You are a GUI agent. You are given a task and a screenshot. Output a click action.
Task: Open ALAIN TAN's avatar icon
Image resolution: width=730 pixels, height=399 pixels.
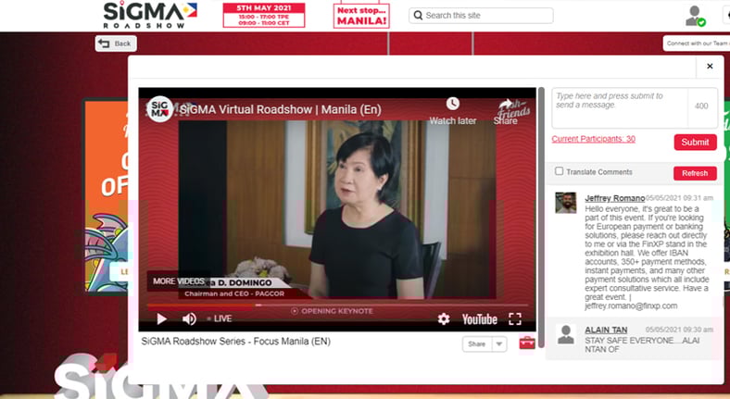point(566,334)
